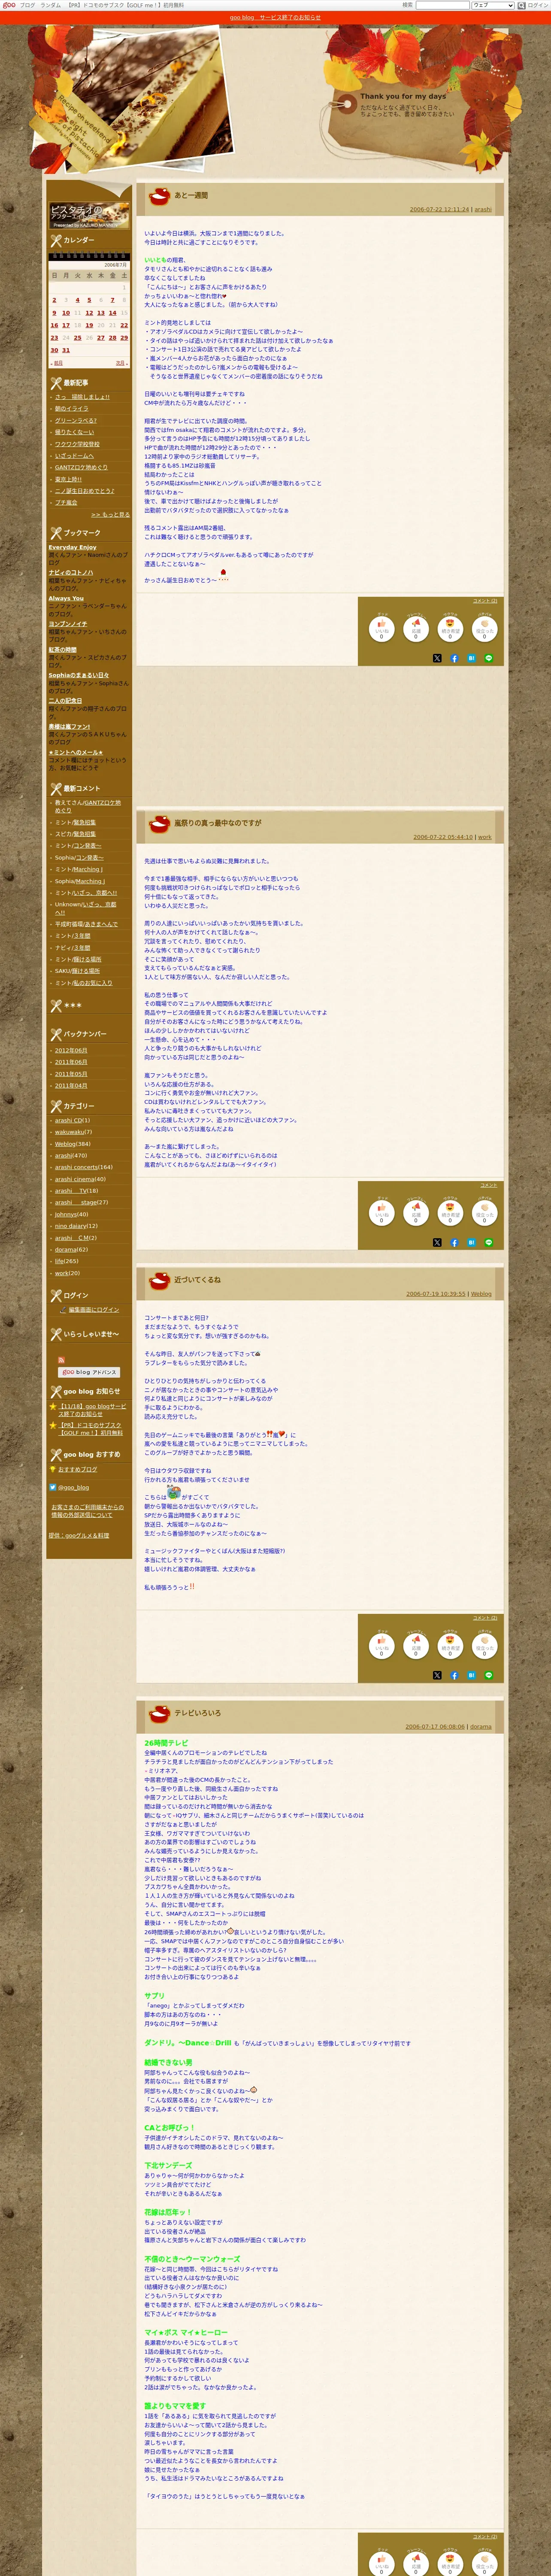
Task: Open the Always You bookmark
Action: point(66,598)
